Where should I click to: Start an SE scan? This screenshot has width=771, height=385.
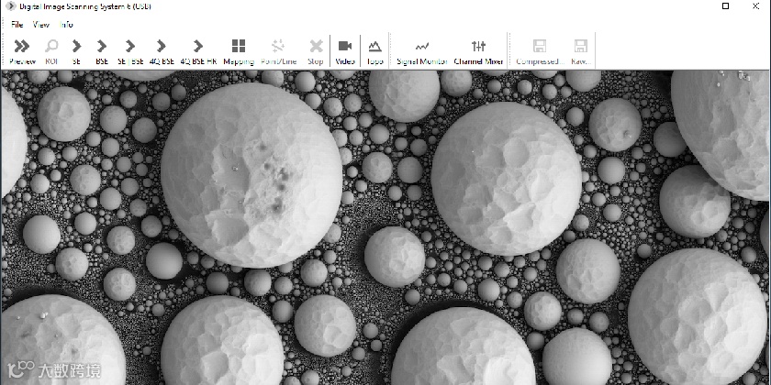(x=76, y=51)
